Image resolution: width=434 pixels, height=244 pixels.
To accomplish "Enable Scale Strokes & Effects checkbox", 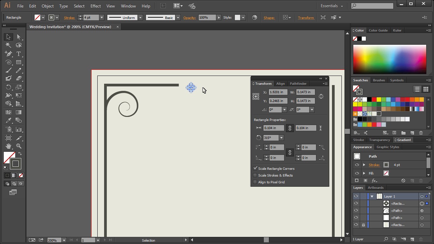I will [x=255, y=175].
